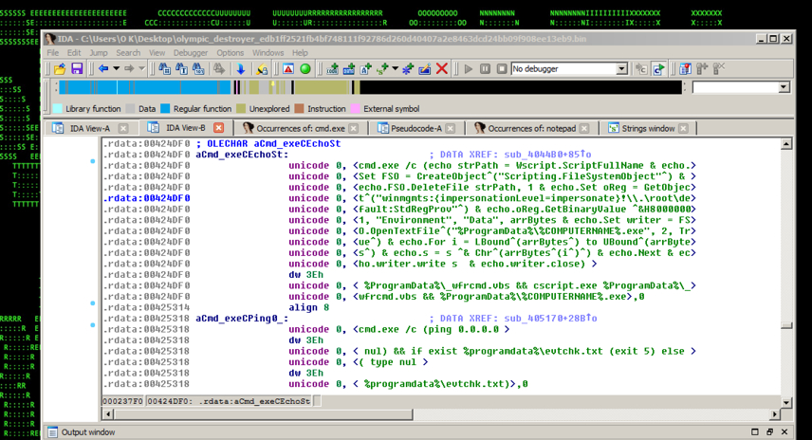Open the Search menu
The image size is (812, 440).
point(128,53)
